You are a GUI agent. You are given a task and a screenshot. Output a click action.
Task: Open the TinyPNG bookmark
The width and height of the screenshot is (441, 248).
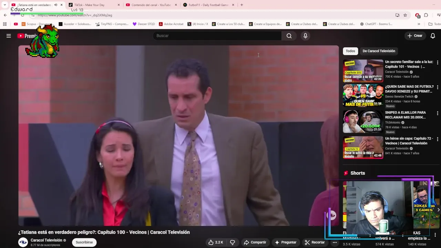click(x=112, y=24)
